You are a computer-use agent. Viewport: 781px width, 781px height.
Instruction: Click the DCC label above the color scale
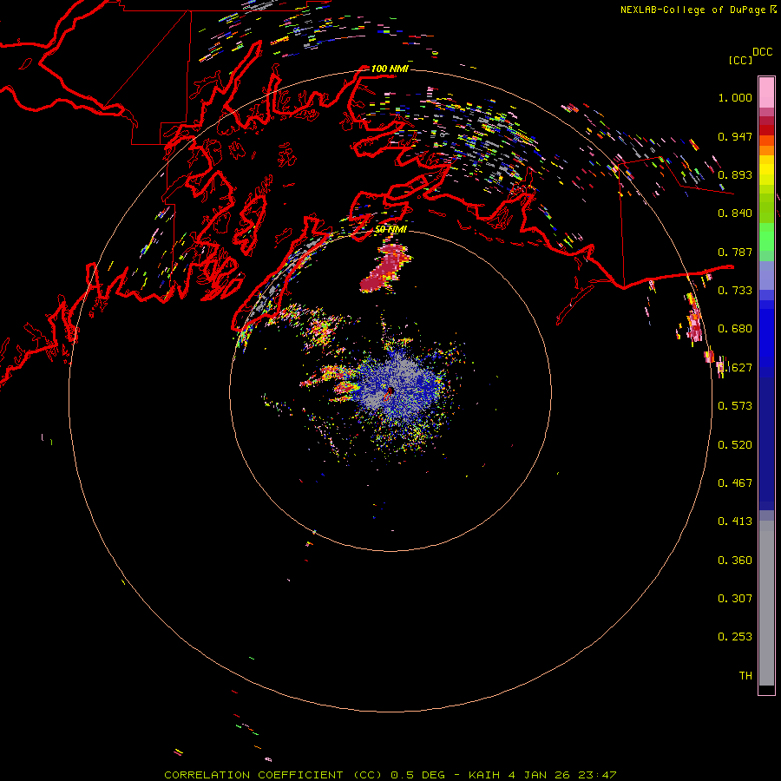point(762,52)
